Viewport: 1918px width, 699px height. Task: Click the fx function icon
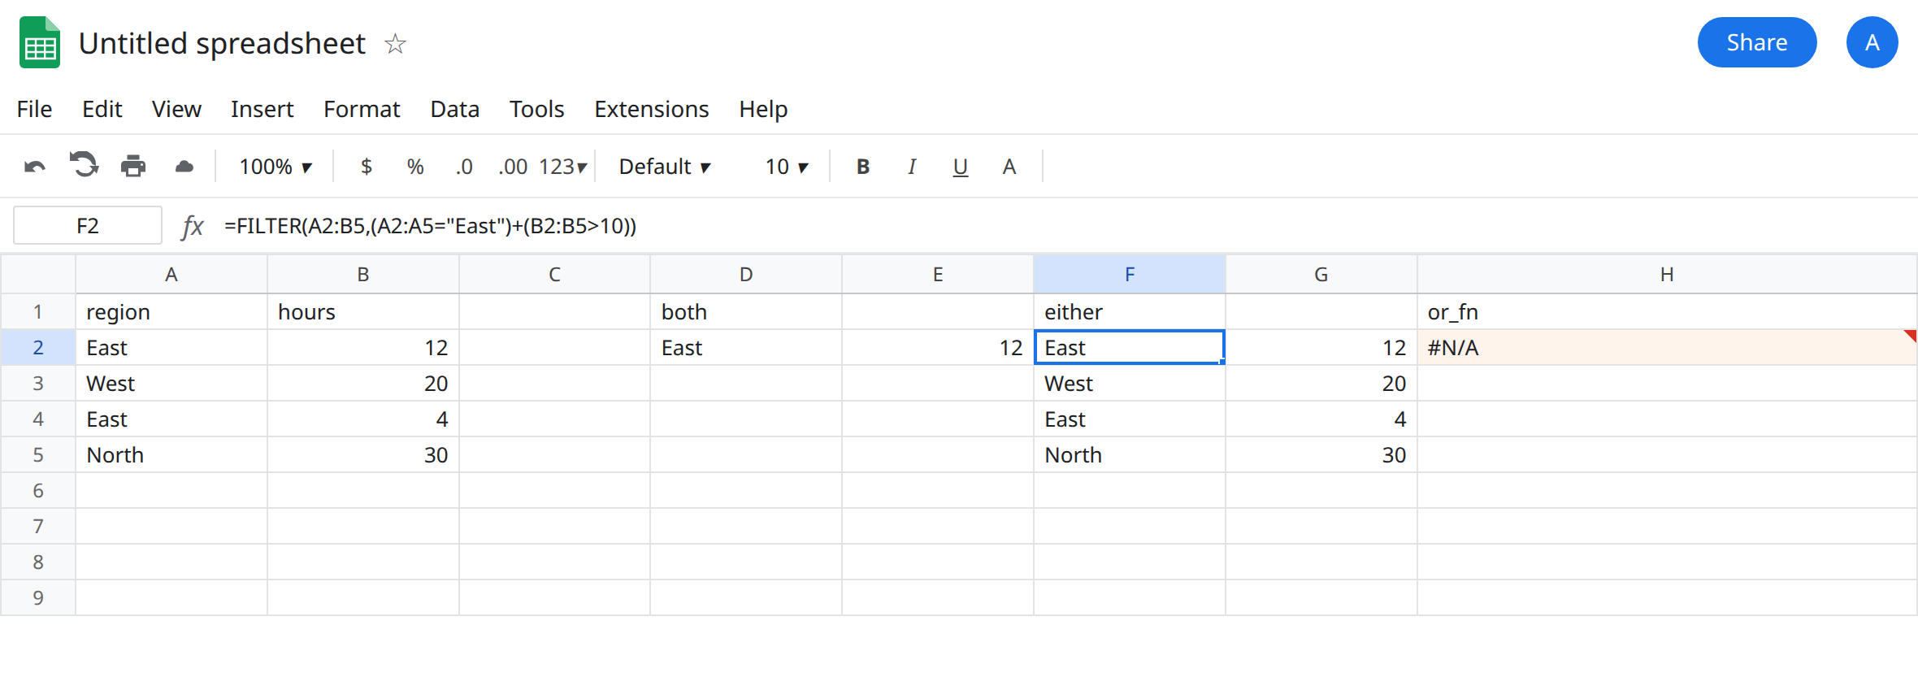tap(193, 226)
